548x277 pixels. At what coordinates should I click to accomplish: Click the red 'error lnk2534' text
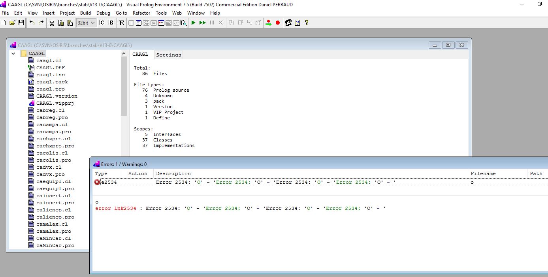point(116,208)
